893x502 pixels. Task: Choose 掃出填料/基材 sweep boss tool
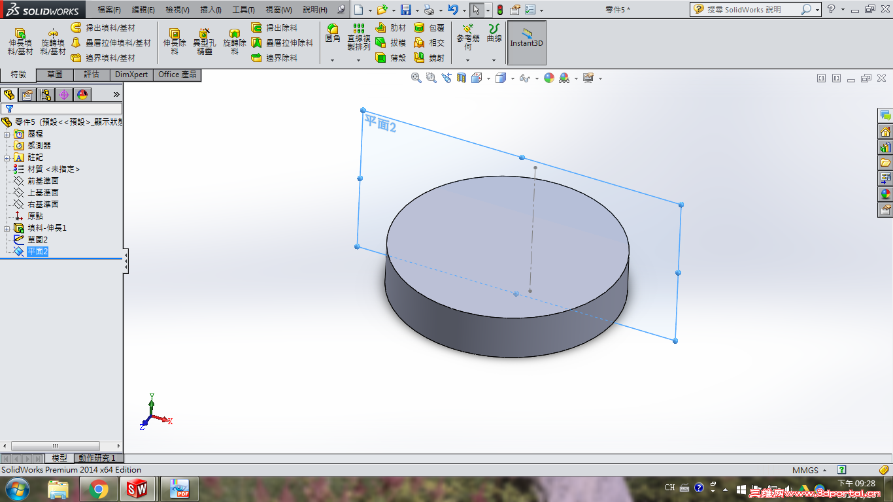103,28
